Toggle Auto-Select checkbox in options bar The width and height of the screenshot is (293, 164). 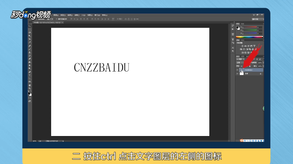pos(37,19)
